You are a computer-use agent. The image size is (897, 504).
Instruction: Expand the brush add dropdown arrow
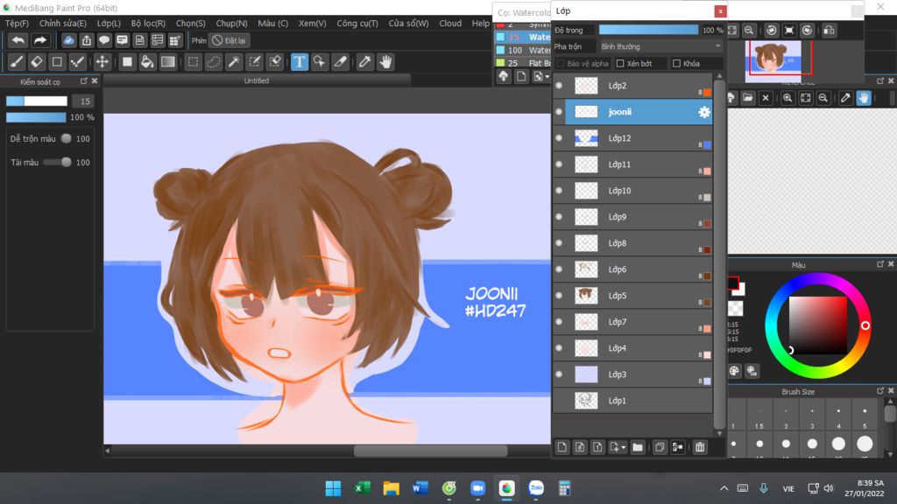coord(547,77)
